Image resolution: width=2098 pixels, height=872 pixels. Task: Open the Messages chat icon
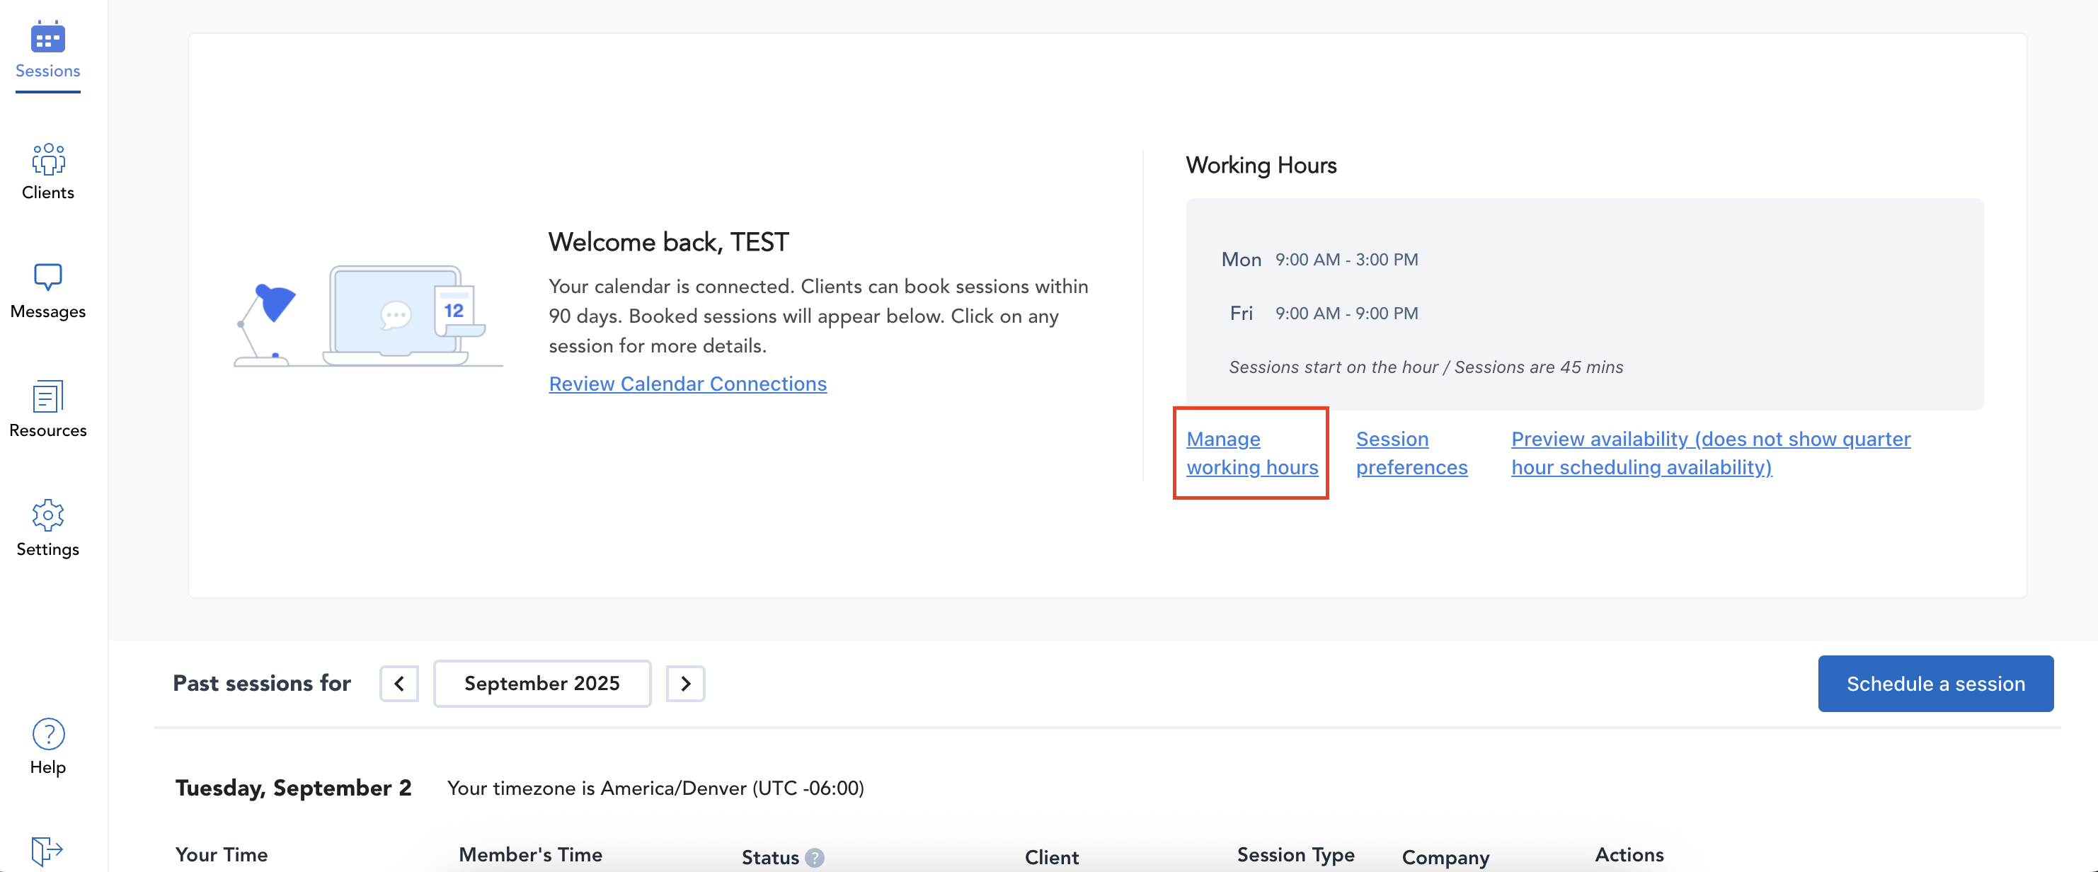pyautogui.click(x=47, y=277)
